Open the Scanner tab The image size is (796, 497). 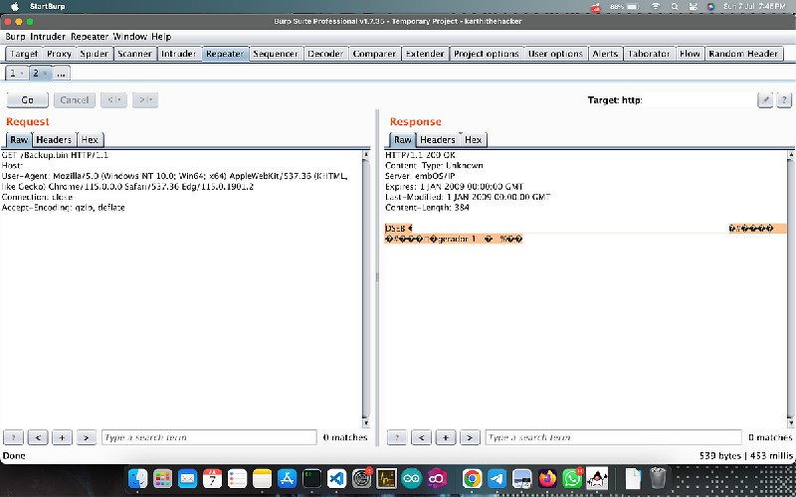tap(134, 54)
